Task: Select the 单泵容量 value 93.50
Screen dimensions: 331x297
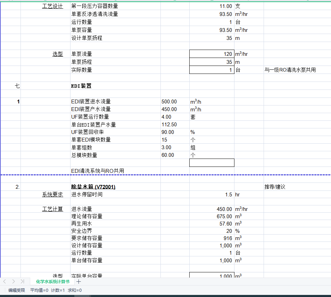Action: tap(212, 30)
